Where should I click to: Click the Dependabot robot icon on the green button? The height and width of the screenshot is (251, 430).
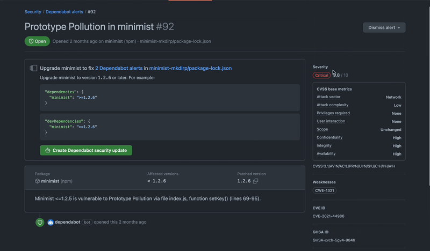pos(48,150)
